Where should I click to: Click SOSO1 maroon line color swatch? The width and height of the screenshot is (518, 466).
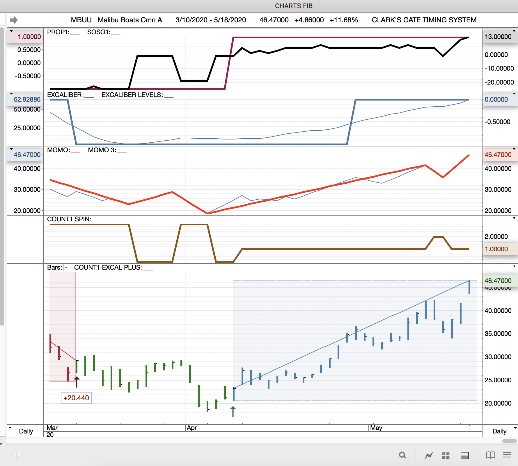(x=116, y=35)
